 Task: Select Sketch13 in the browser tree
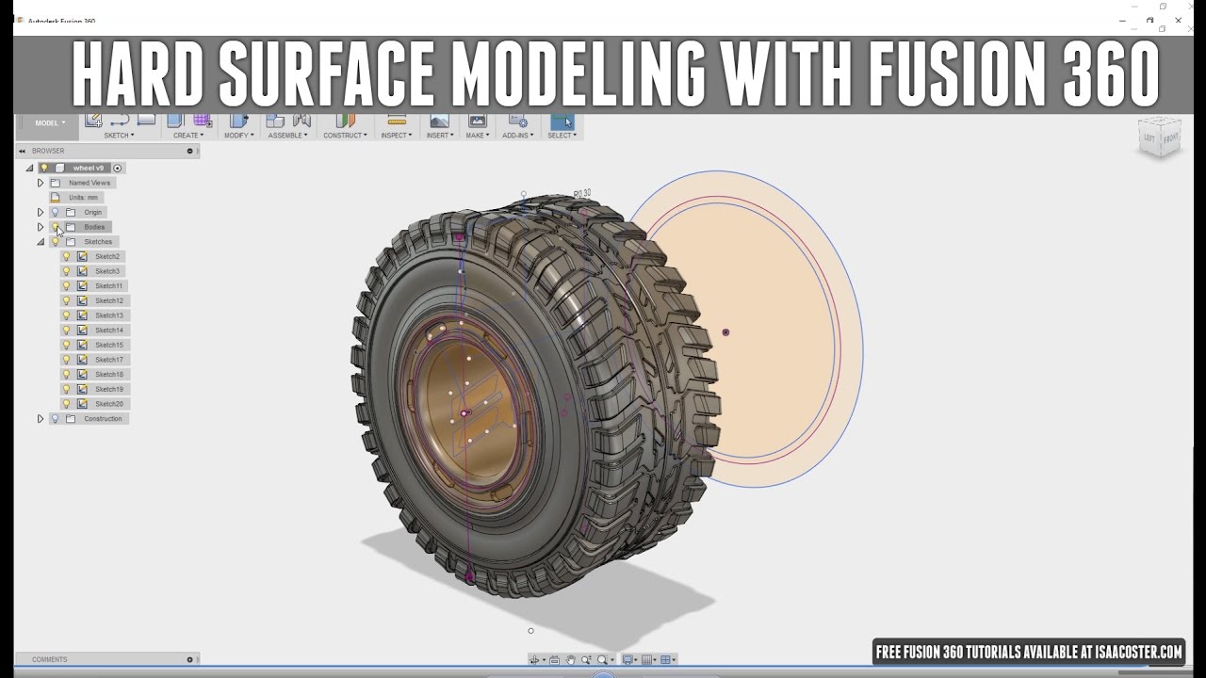(109, 315)
